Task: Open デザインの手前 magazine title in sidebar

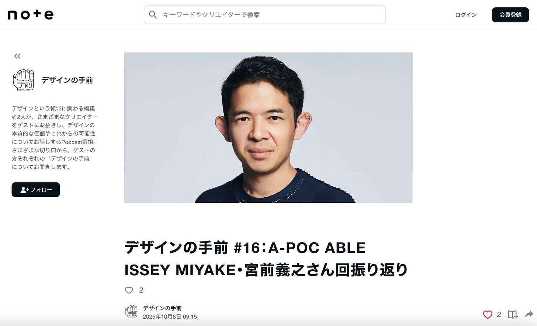Action: (67, 80)
